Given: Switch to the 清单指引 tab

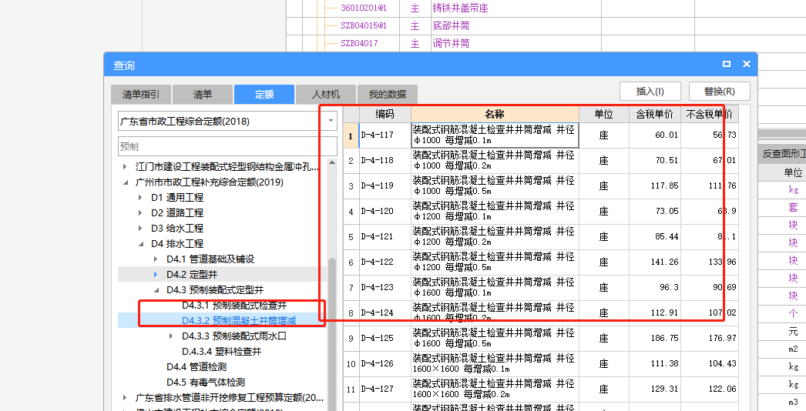Looking at the screenshot, I should [141, 95].
